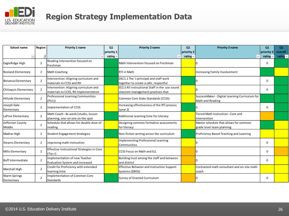Viewport: 289px width, 216px height.
Task: Click the Reading Intervention focused on Freshman cell
Action: coord(75,63)
